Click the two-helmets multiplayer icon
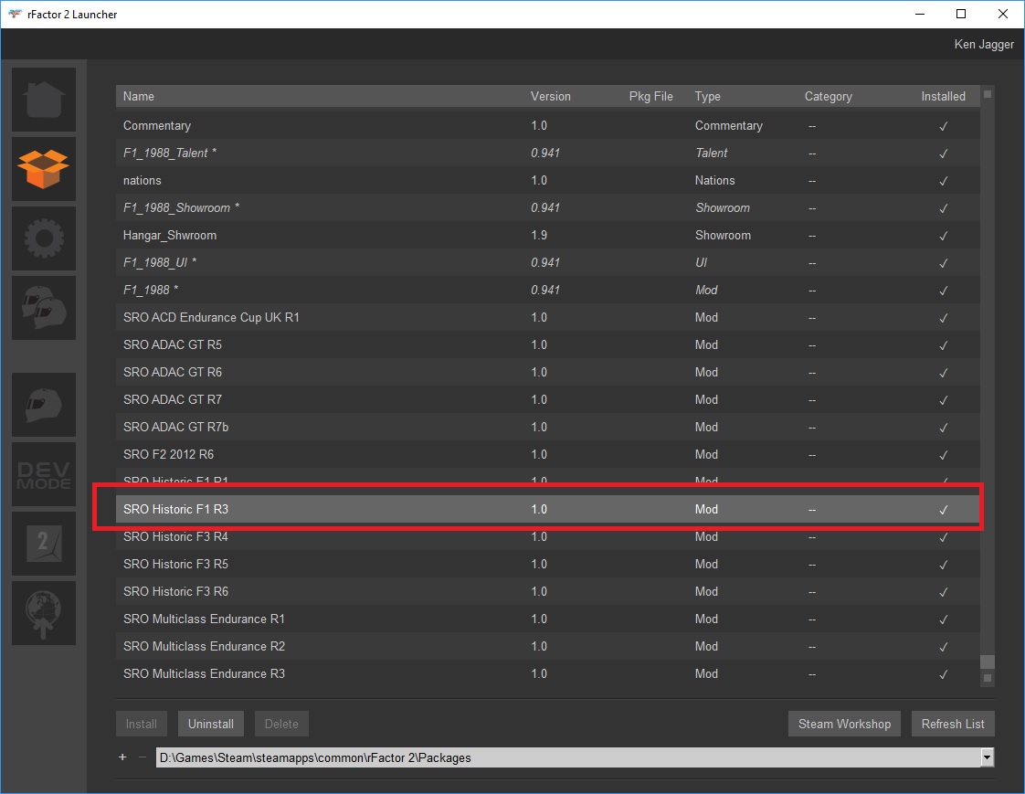The width and height of the screenshot is (1025, 794). pos(44,308)
